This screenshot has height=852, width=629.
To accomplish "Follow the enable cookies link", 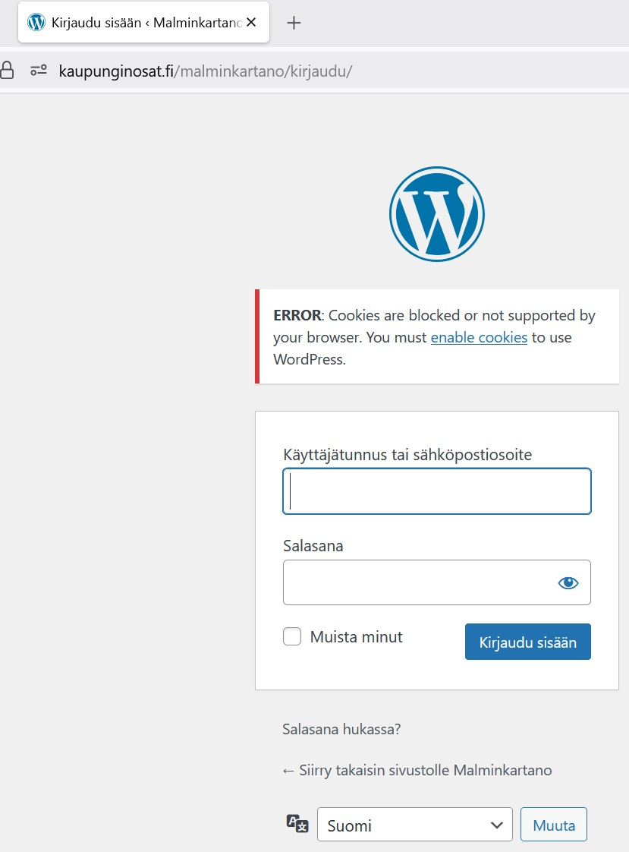I will (479, 337).
